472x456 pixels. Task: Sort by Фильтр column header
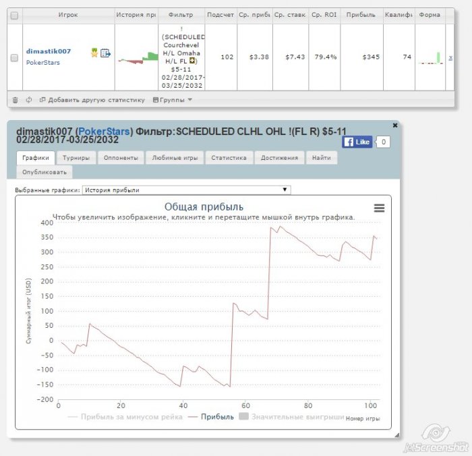coord(181,15)
